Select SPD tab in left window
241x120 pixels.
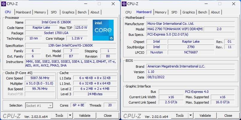54,12
